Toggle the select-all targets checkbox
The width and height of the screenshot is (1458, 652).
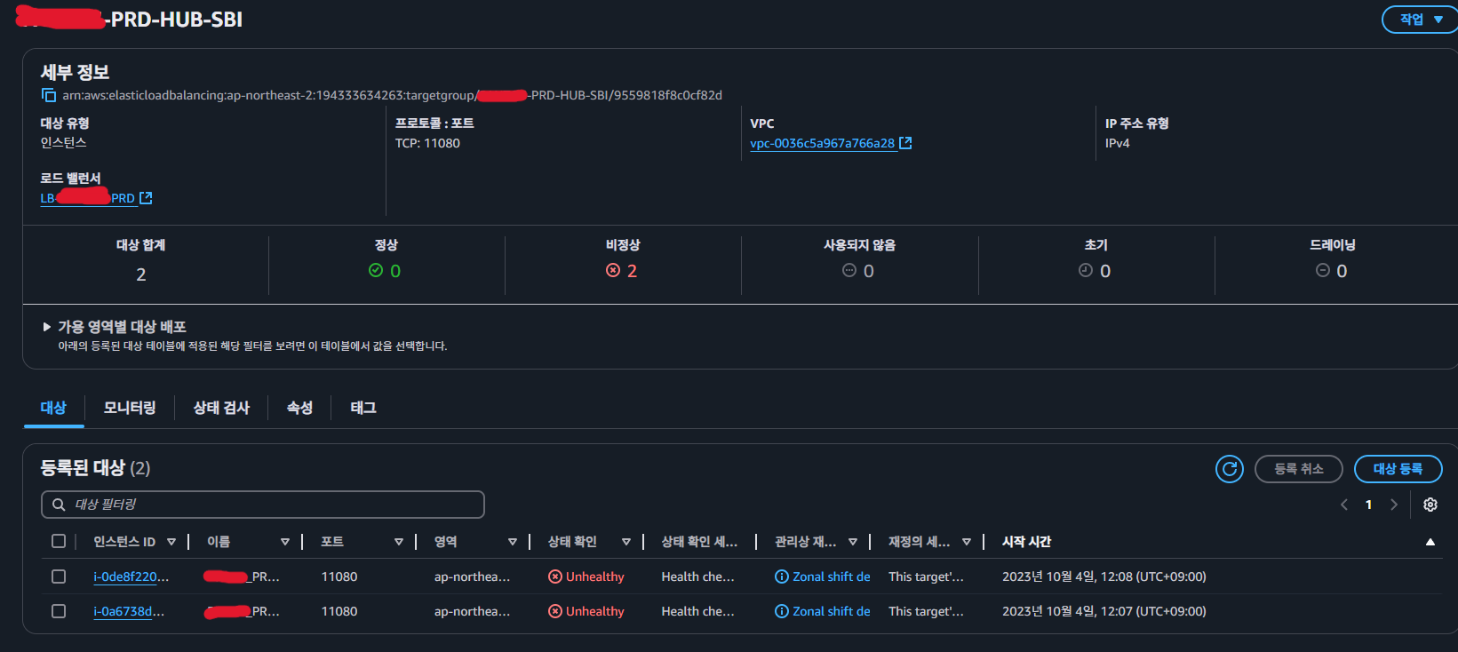click(59, 541)
